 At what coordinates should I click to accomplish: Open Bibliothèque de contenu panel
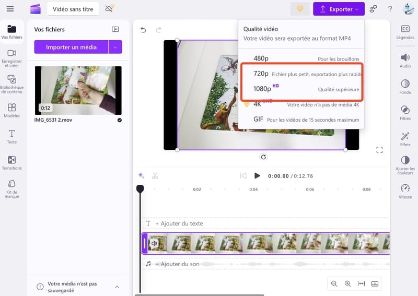[11, 84]
